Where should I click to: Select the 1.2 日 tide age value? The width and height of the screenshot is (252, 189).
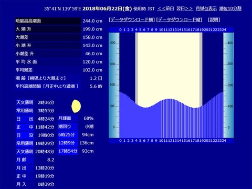[x=96, y=78]
